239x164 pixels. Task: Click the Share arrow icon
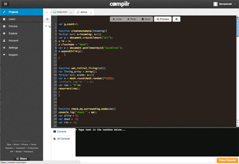(17, 159)
